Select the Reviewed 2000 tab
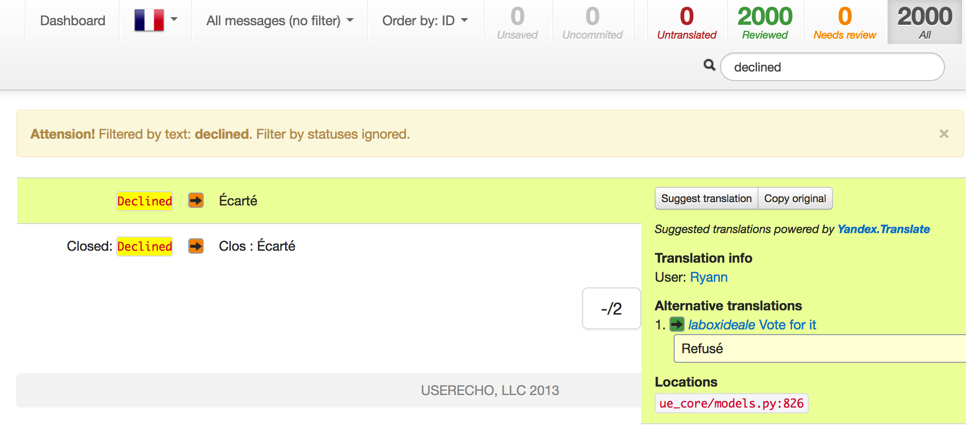 (765, 22)
